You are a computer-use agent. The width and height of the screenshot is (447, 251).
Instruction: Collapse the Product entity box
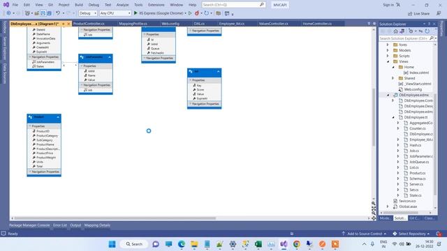click(x=58, y=117)
